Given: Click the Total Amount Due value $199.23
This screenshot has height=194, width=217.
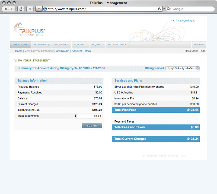Looking at the screenshot, I should pyautogui.click(x=97, y=110).
